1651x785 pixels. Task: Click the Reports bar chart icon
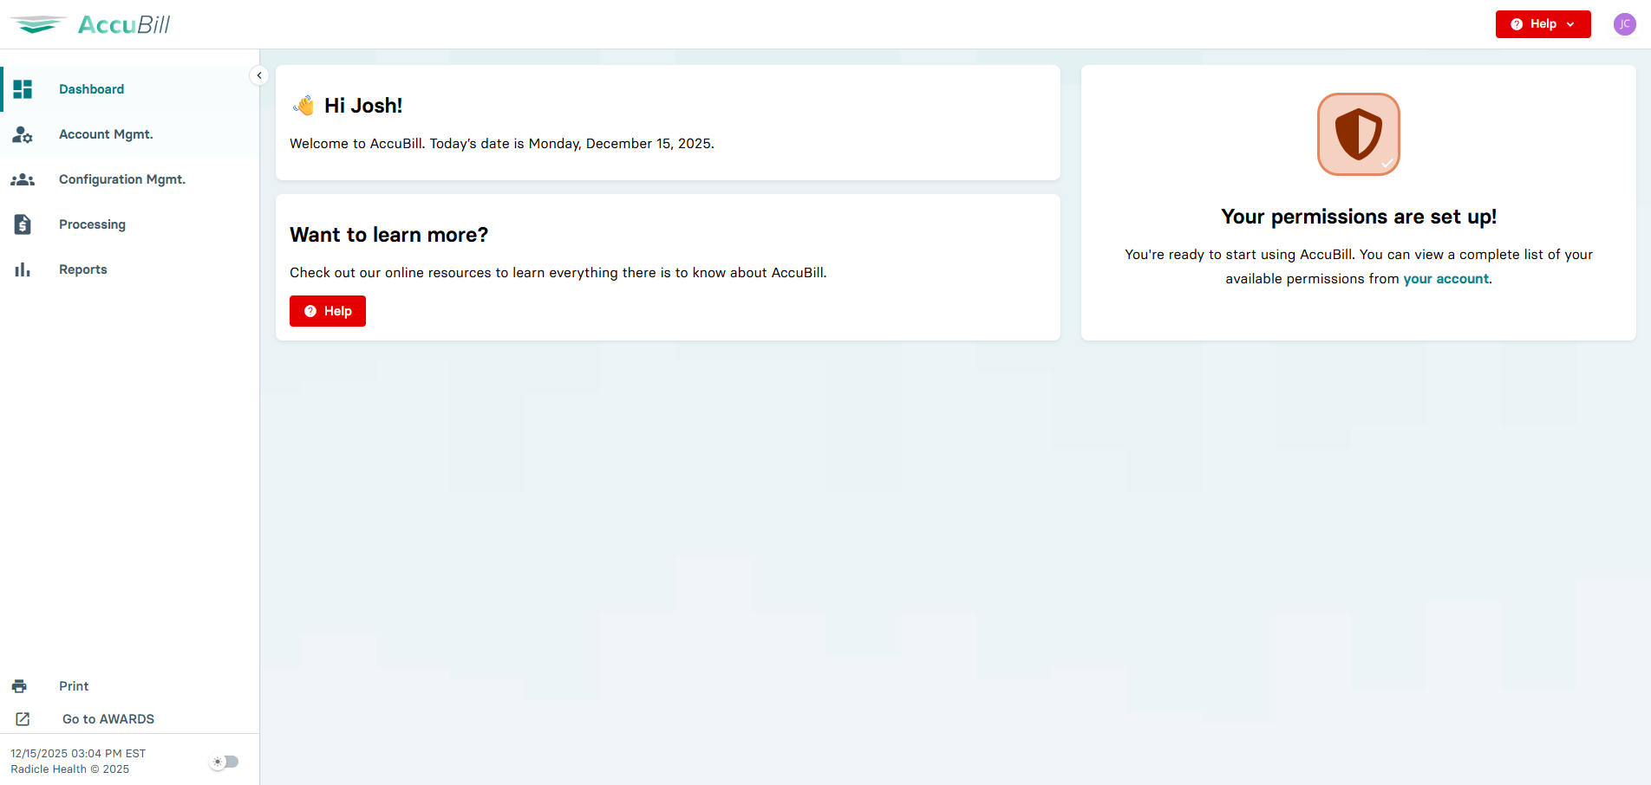[x=23, y=269]
